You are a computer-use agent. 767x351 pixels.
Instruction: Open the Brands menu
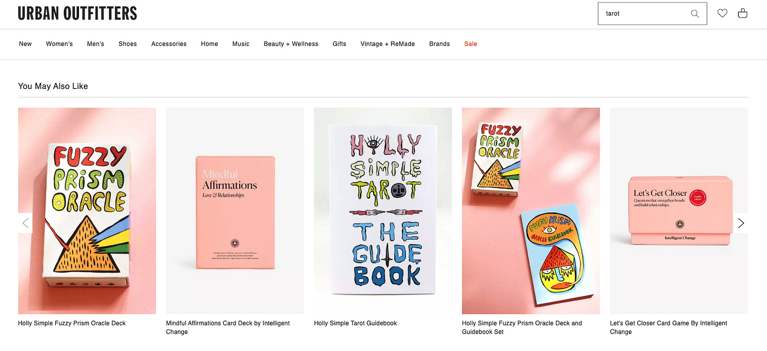coord(439,44)
